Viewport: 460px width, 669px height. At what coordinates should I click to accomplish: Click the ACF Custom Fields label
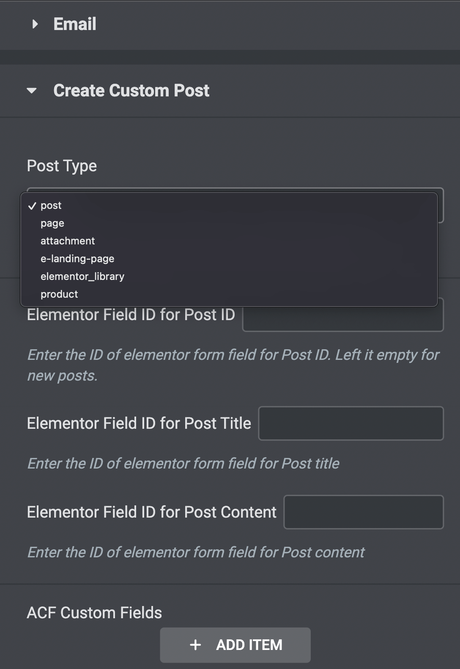click(94, 613)
